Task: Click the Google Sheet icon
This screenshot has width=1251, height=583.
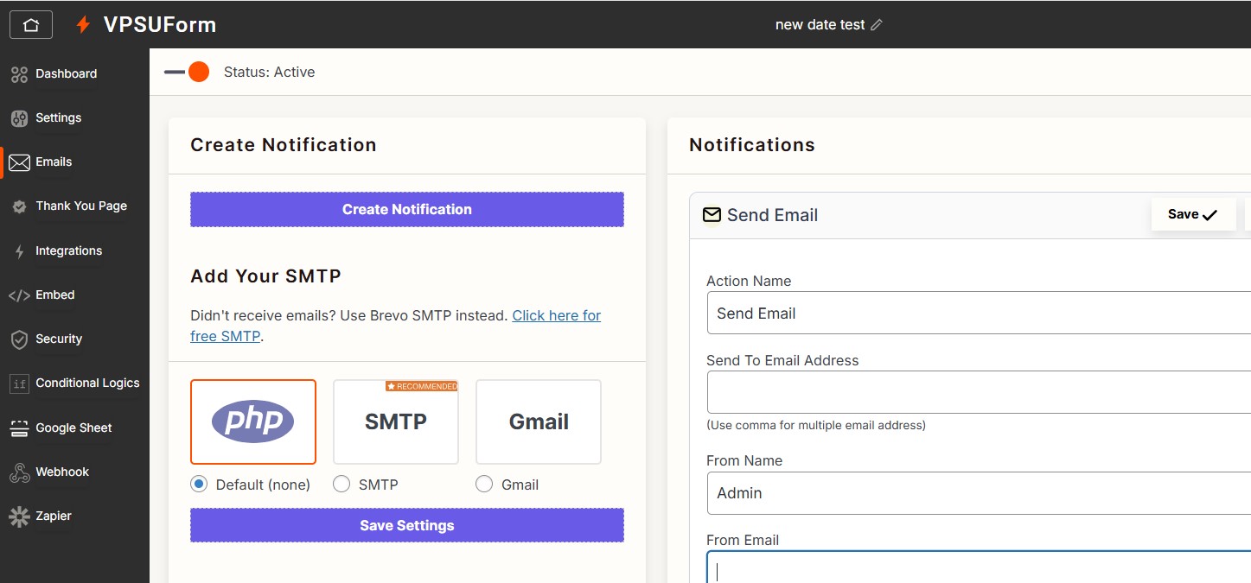Action: (x=19, y=428)
